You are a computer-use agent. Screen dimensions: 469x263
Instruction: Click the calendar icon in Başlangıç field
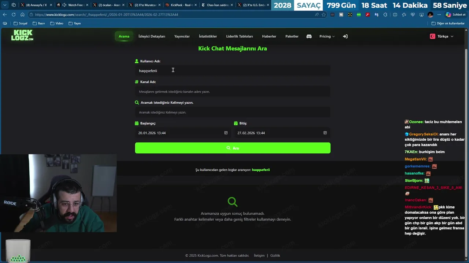coord(226,133)
